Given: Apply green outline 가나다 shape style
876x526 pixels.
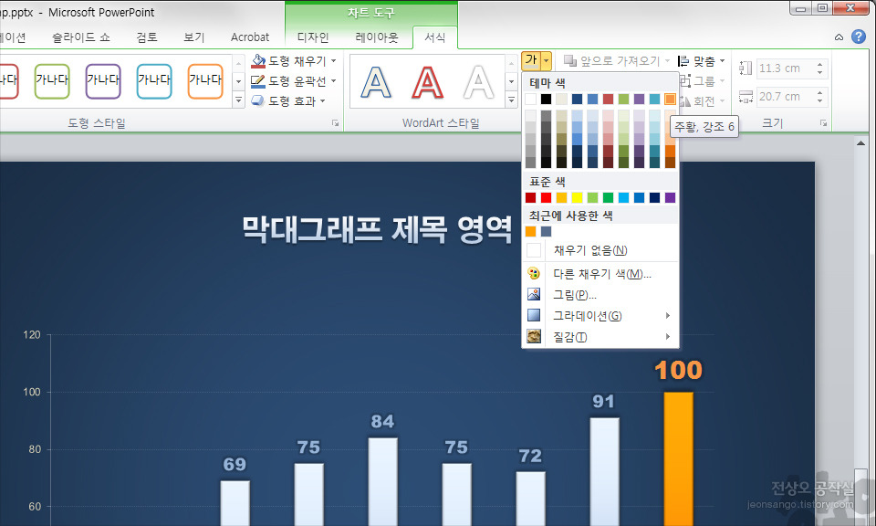Looking at the screenshot, I should point(52,81).
